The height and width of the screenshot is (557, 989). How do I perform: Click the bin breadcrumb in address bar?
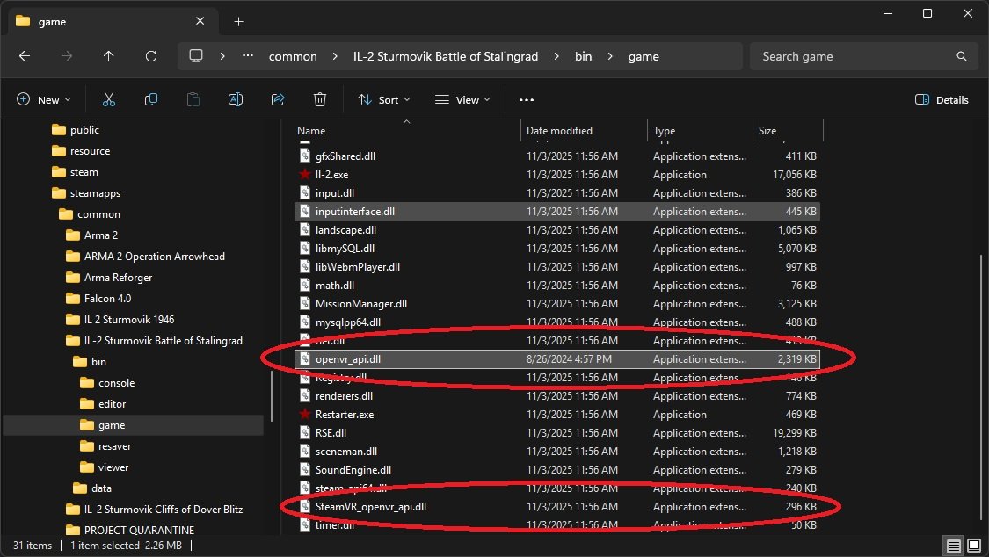pos(583,56)
